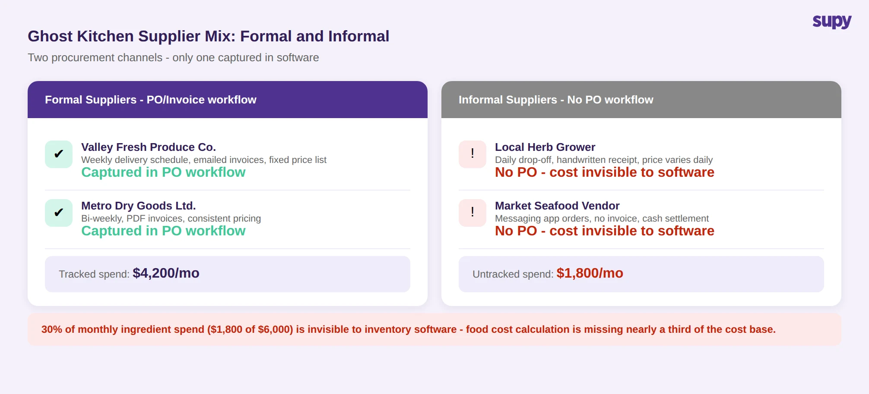
Task: Click the supy logo
Action: point(832,21)
